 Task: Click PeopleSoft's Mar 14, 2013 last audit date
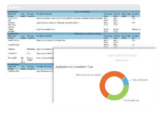coord(23,60)
